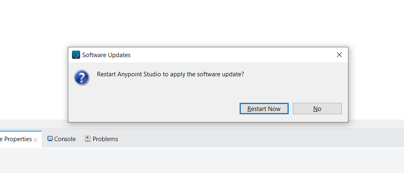Close the Properties tab with its X
The height and width of the screenshot is (173, 404).
tap(36, 140)
